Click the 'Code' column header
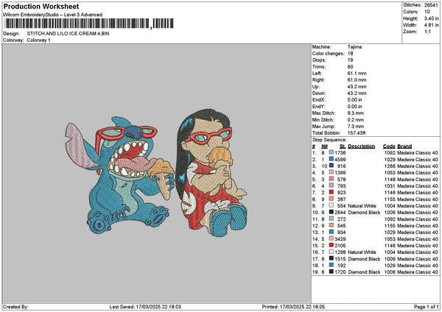Viewport: 442px width, 312px height. click(x=389, y=146)
